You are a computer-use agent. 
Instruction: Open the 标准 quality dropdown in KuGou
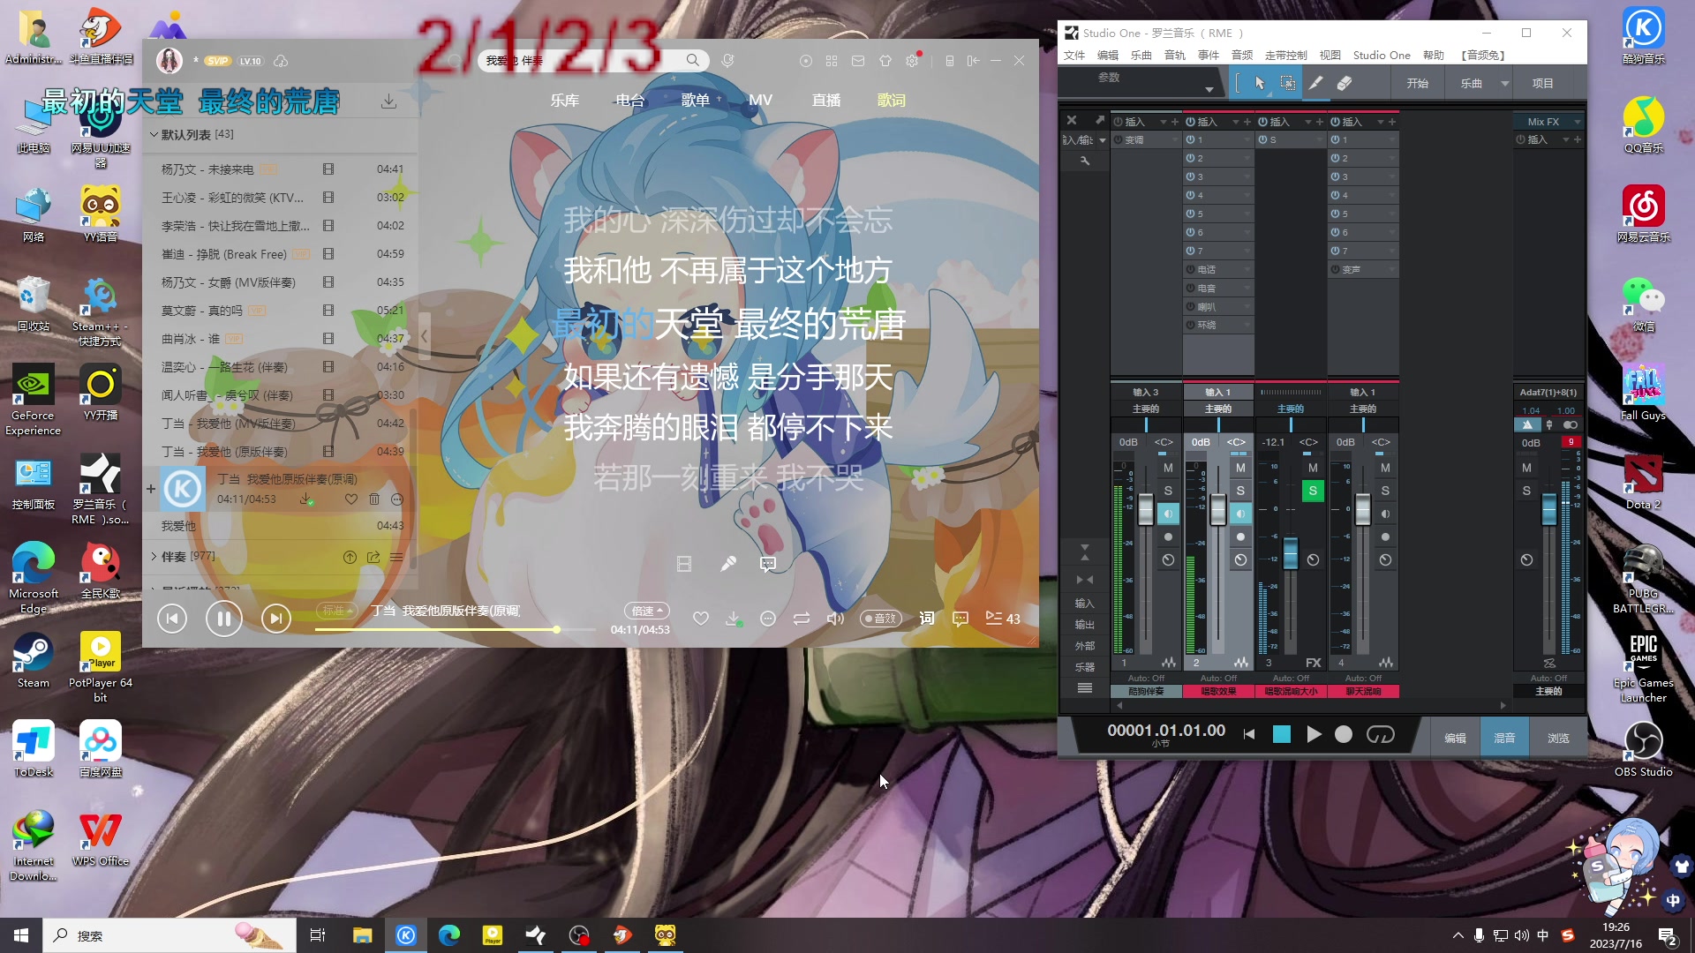click(337, 611)
